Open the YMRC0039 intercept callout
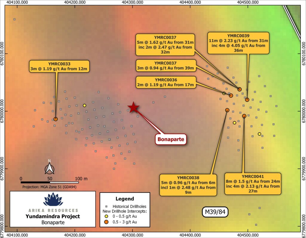The image size is (306, 238). pos(238,43)
